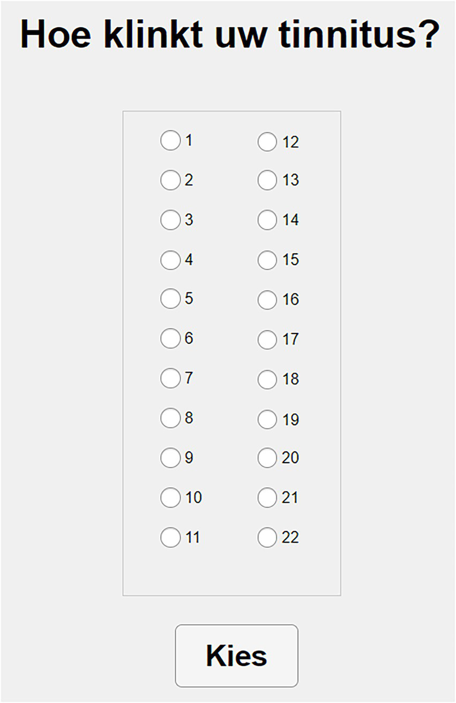The width and height of the screenshot is (456, 703).
Task: Select radio button labeled 9
Action: 170,458
